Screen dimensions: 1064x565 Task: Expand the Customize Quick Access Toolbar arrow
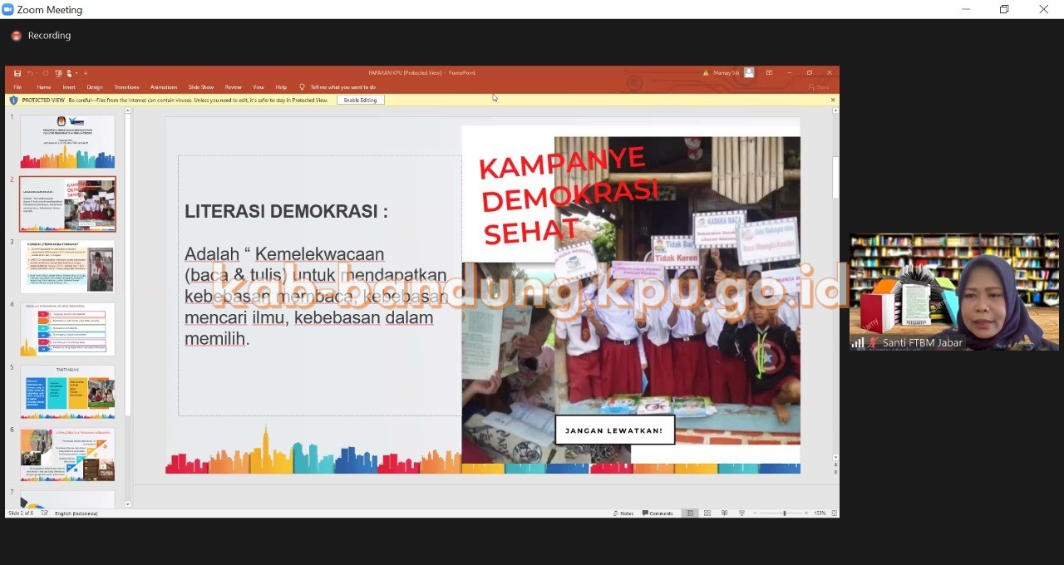(85, 73)
